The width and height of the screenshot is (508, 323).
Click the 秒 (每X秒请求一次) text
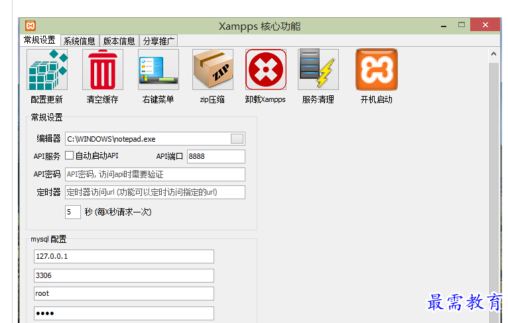point(118,212)
